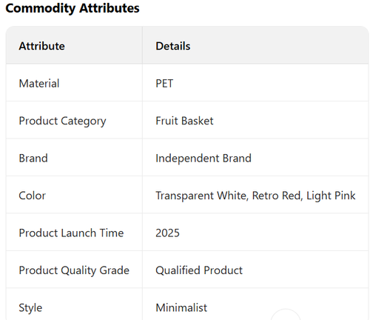Screen dimensions: 370x320
Task: Select the Details column header
Action: pos(173,46)
